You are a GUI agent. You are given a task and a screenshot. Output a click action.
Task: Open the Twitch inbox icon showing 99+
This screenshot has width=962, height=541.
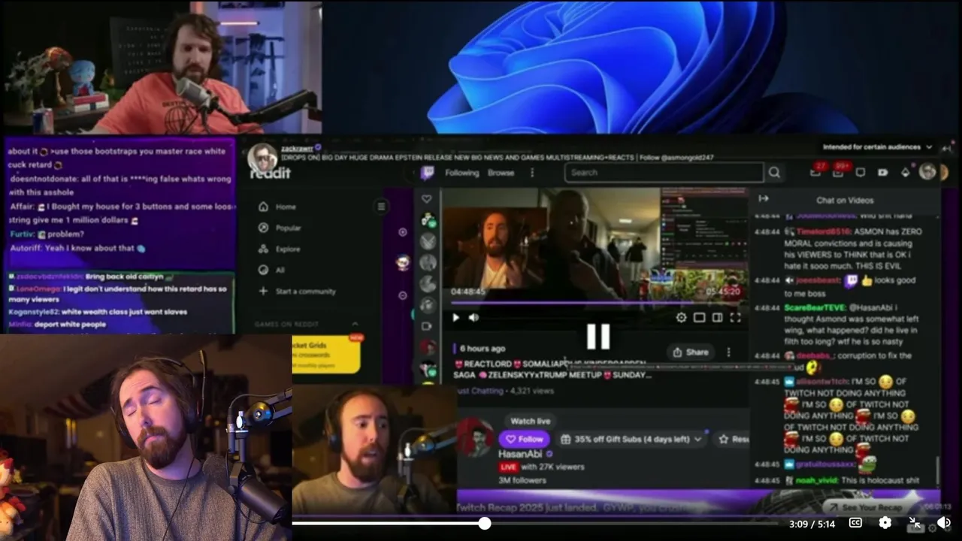[838, 172]
